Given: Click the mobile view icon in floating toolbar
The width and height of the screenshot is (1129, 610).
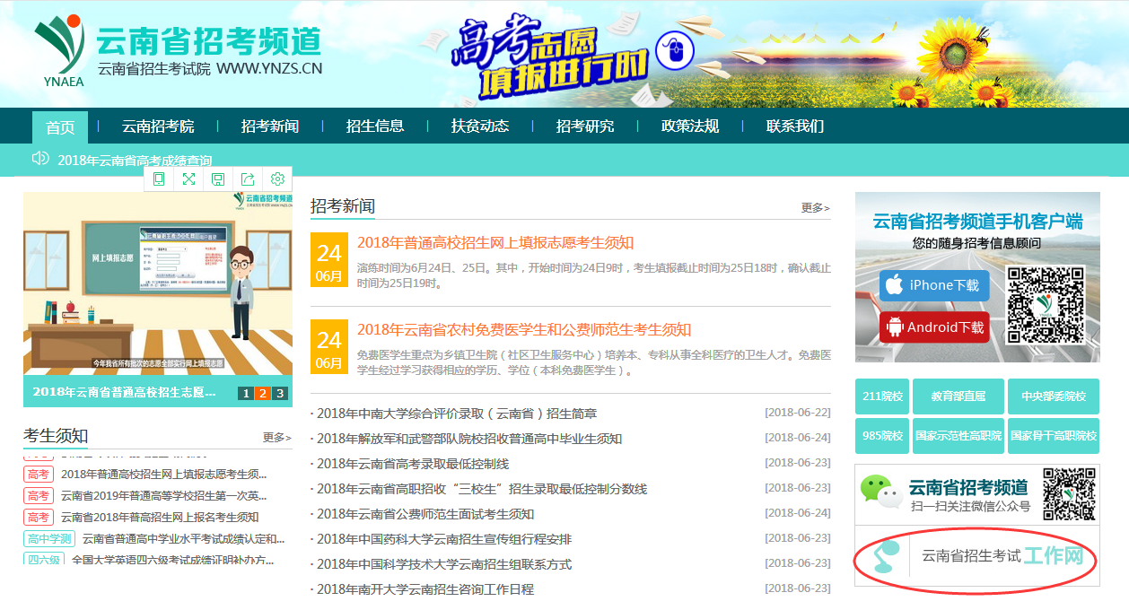Looking at the screenshot, I should pyautogui.click(x=159, y=179).
